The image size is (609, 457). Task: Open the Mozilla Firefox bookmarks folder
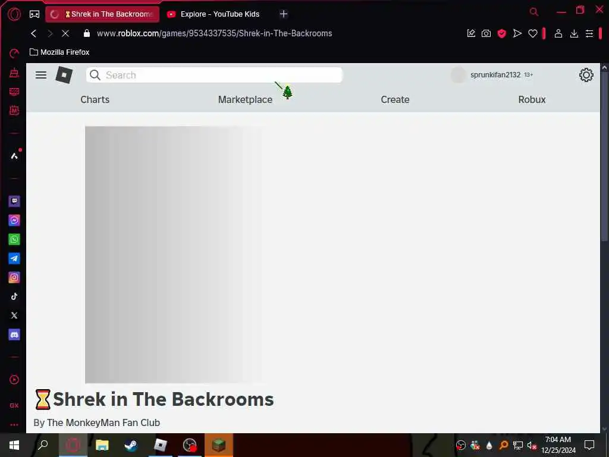tap(60, 52)
